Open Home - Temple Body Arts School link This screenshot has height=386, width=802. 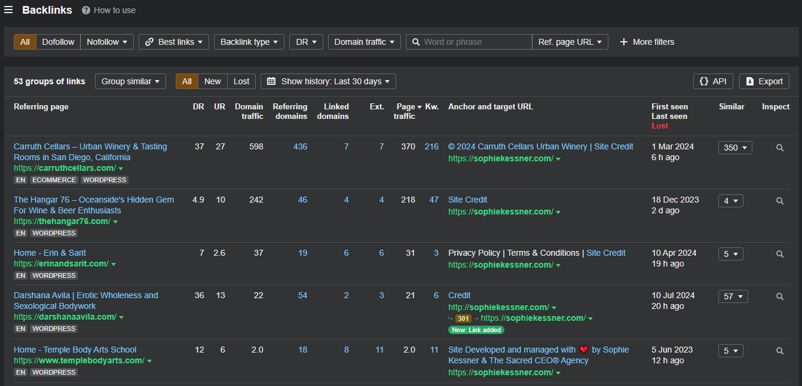point(75,350)
